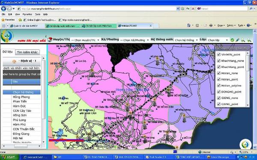Viewport: 257px width, 160px height.
Task: Click the last magnifier zoom icon
Action: point(249,40)
